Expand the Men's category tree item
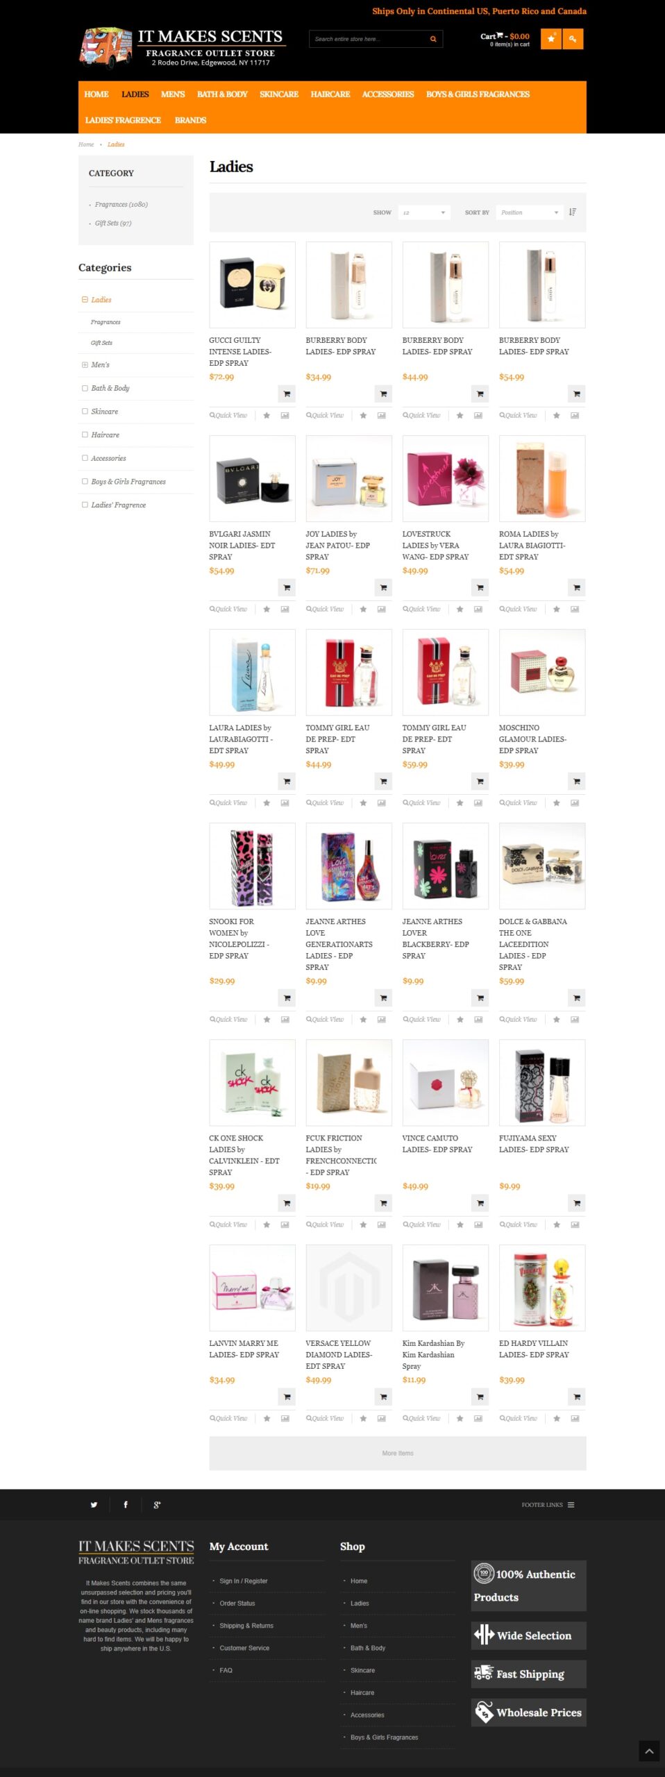The image size is (665, 1777). (85, 364)
